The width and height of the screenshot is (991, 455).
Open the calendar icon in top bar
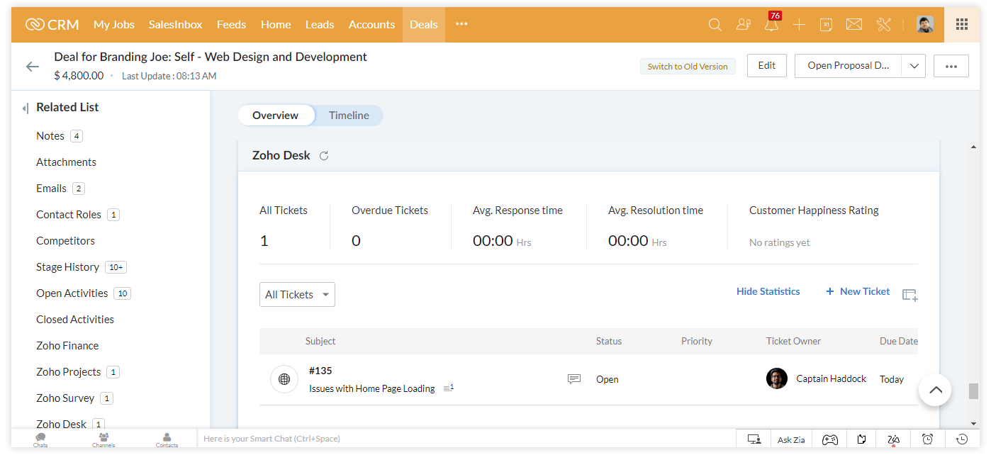click(826, 25)
